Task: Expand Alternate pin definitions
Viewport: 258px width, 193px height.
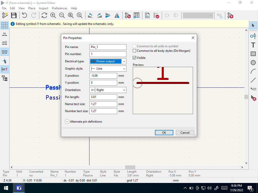Action: (67, 122)
